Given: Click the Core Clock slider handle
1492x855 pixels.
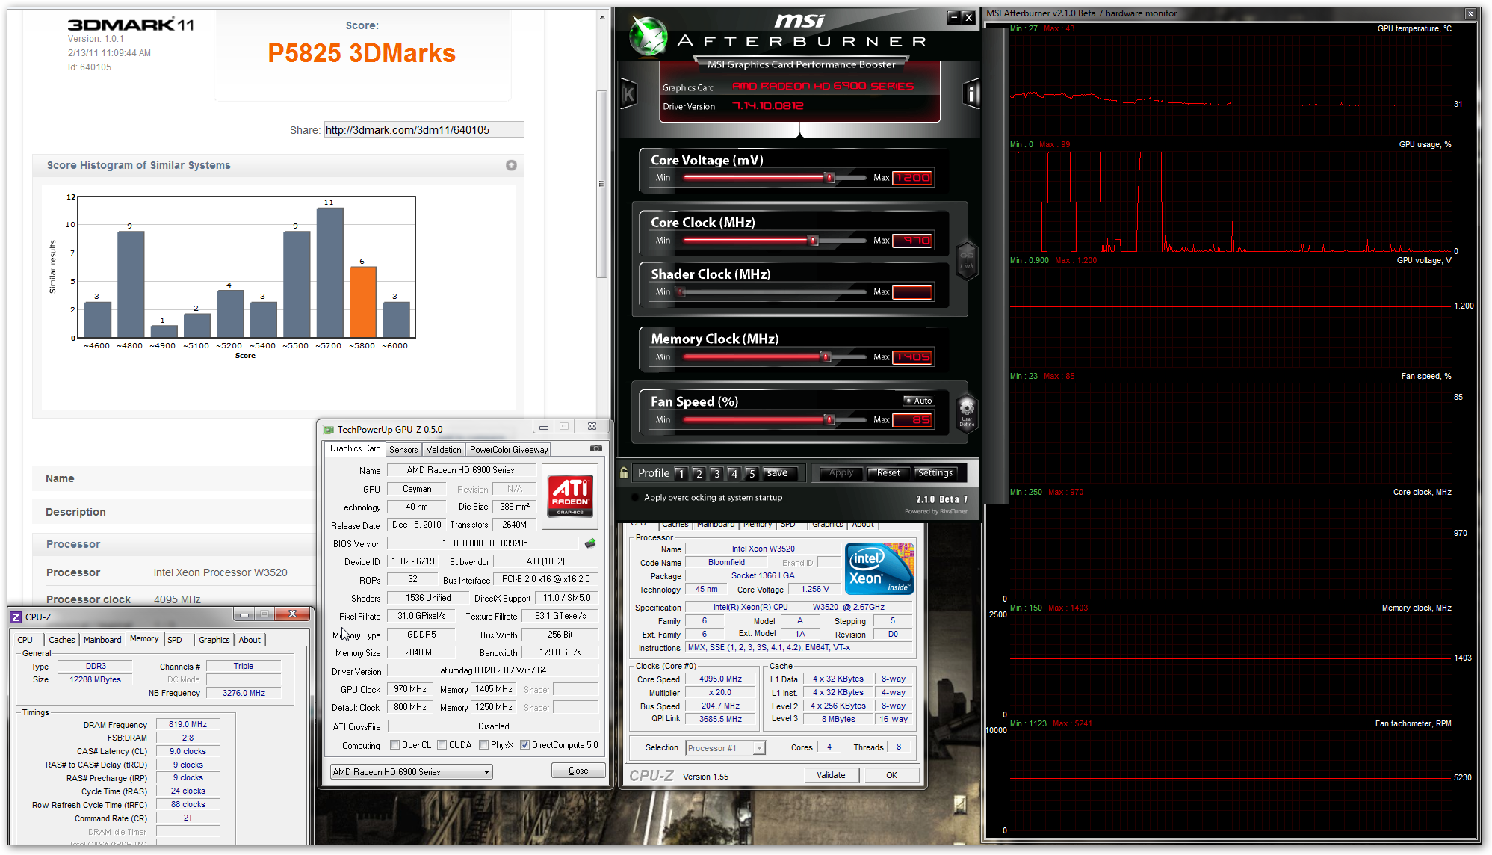Looking at the screenshot, I should click(814, 241).
